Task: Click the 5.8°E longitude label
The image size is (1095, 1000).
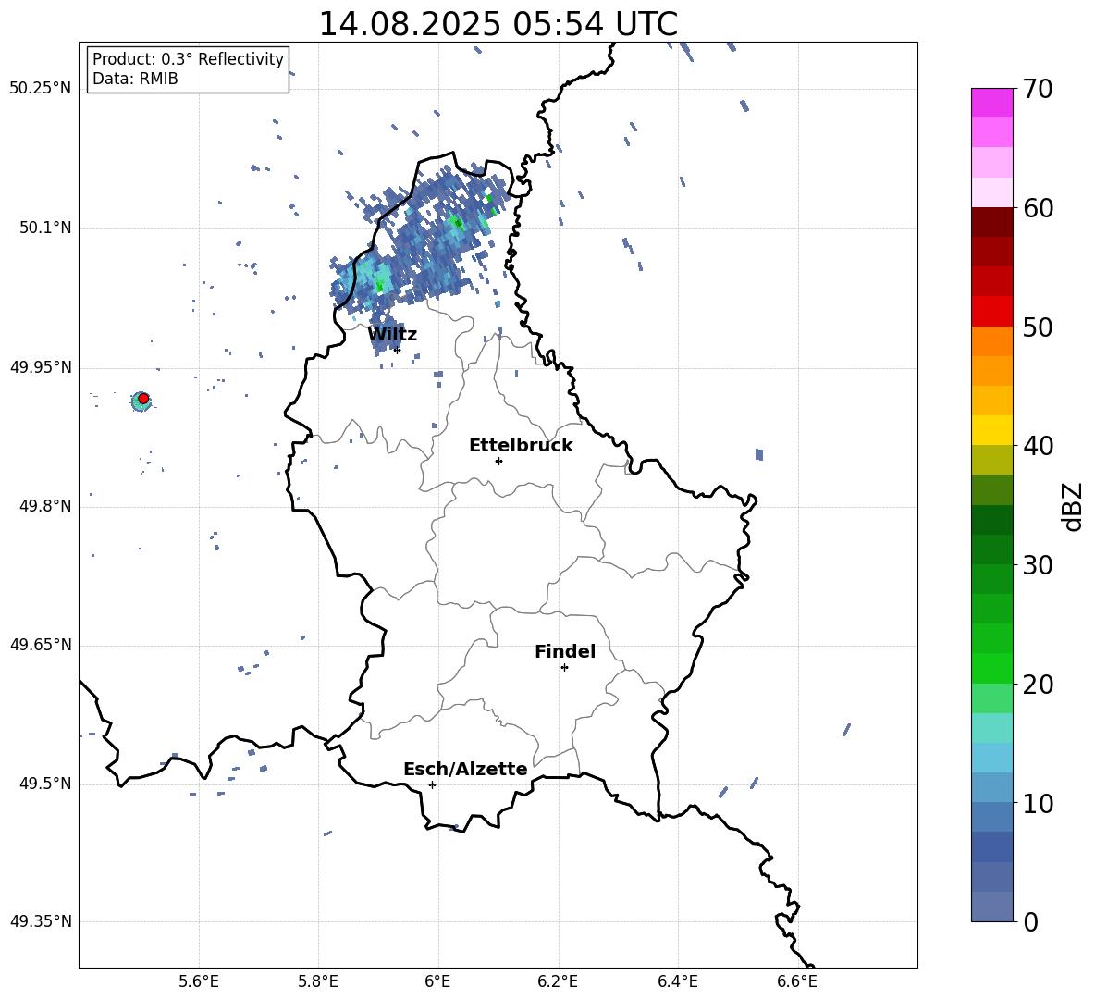Action: [x=318, y=981]
